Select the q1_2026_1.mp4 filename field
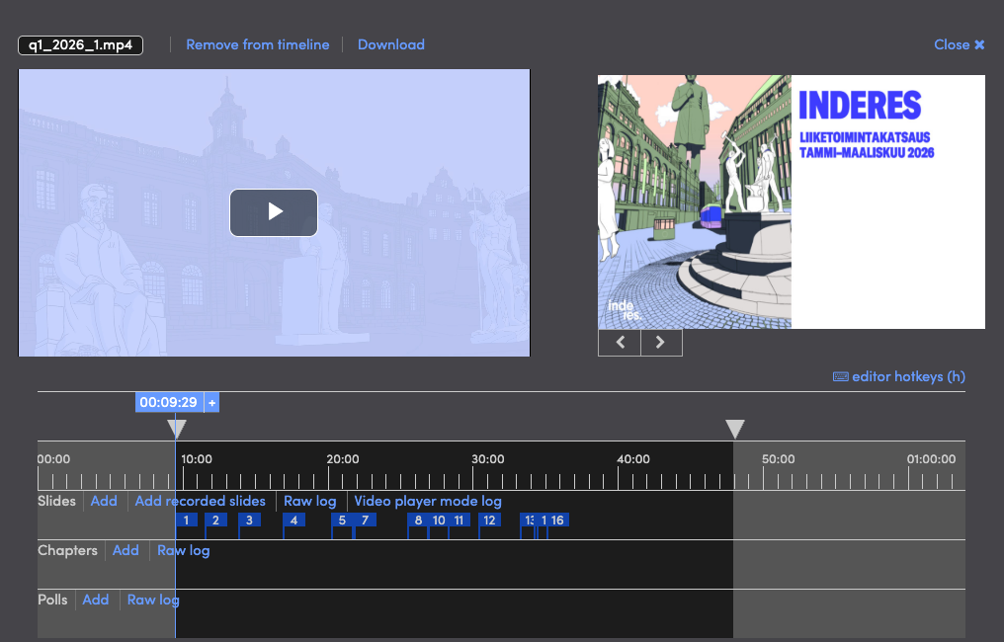This screenshot has width=1004, height=642. pyautogui.click(x=81, y=44)
